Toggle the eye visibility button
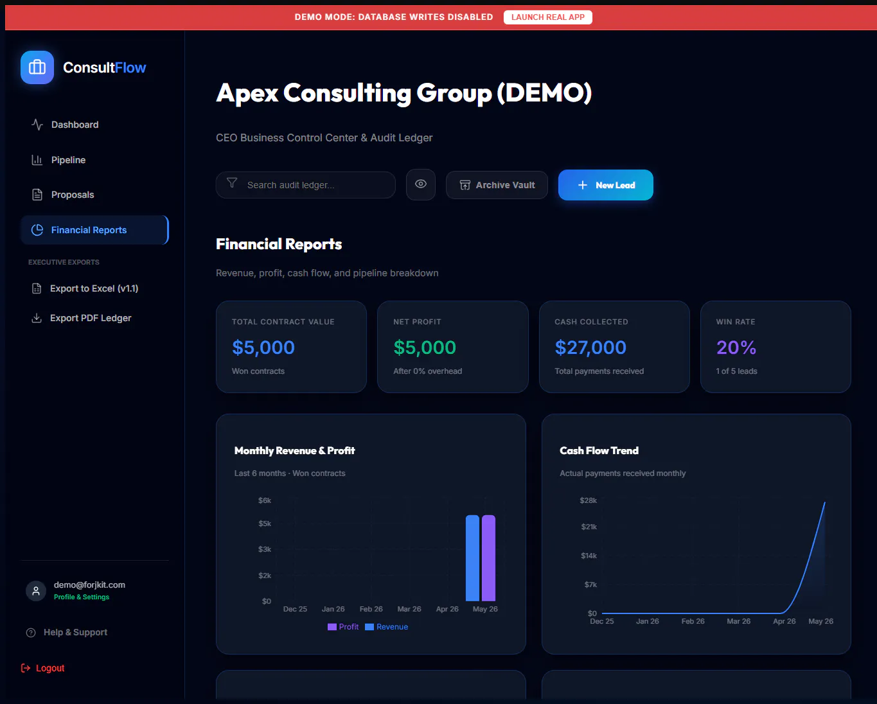The image size is (877, 704). tap(421, 184)
